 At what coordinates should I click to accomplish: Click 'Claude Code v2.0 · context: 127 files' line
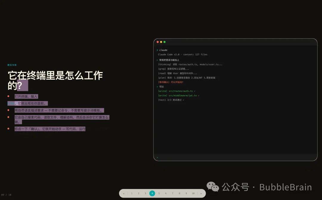click(x=182, y=54)
